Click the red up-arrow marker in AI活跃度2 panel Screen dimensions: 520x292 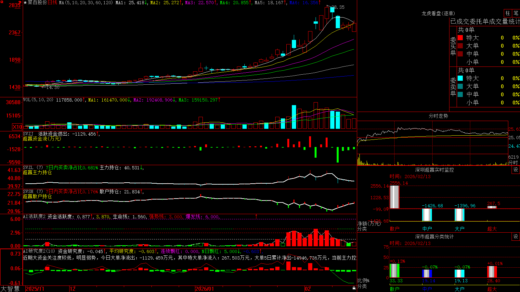(x=256, y=216)
